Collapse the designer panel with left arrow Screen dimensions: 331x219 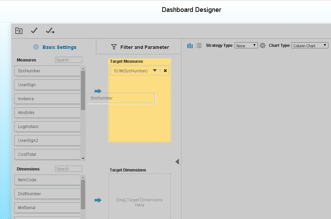click(x=177, y=161)
